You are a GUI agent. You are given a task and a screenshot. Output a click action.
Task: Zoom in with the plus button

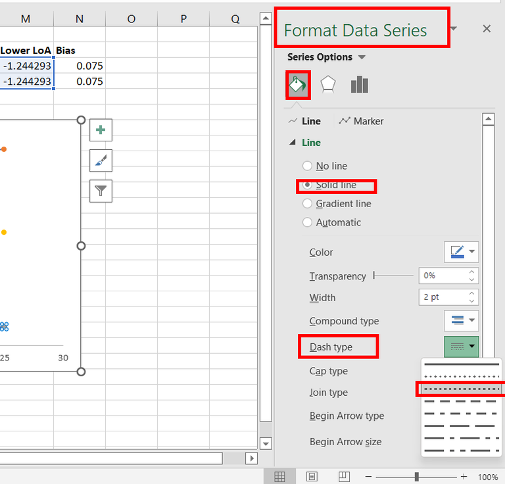click(x=464, y=477)
